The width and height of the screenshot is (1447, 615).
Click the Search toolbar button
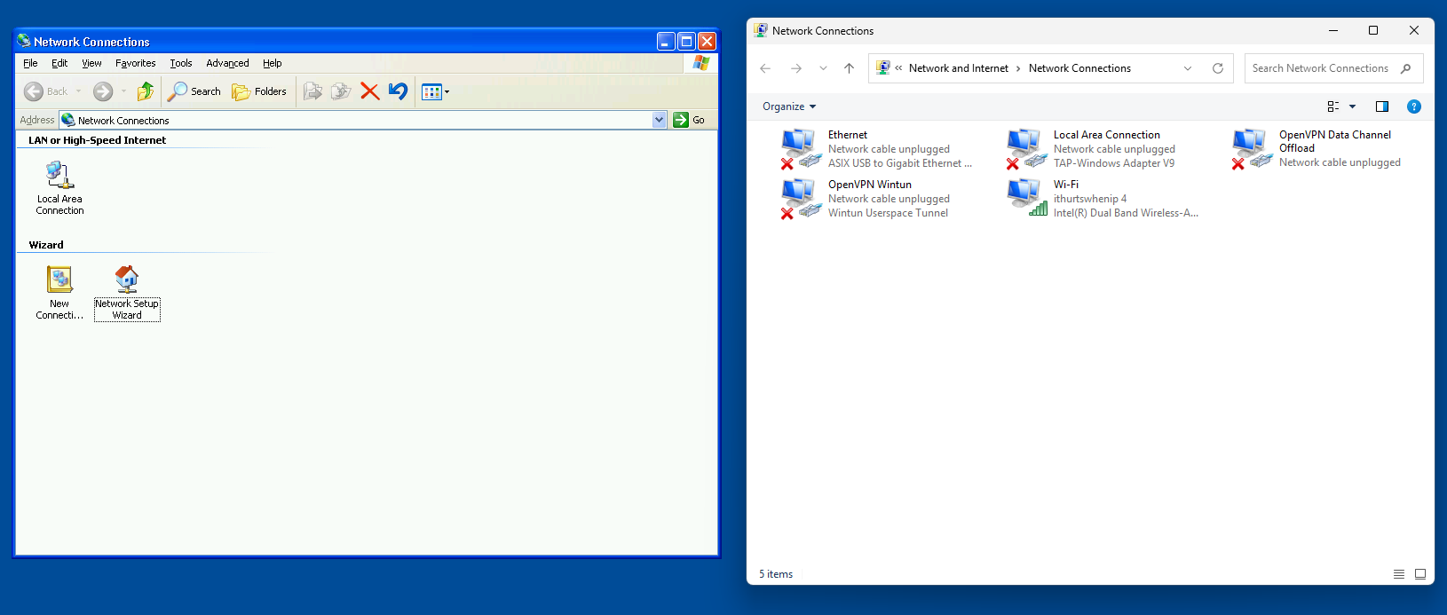click(x=194, y=91)
